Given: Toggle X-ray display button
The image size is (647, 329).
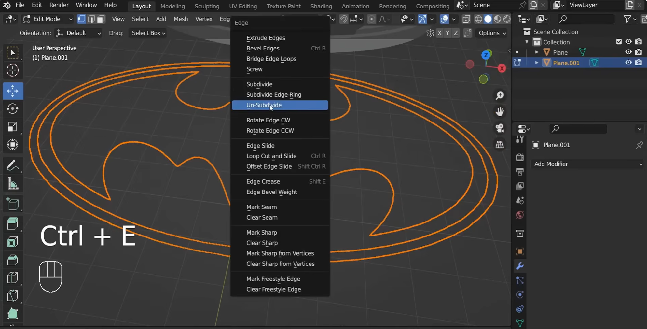Looking at the screenshot, I should pyautogui.click(x=466, y=19).
